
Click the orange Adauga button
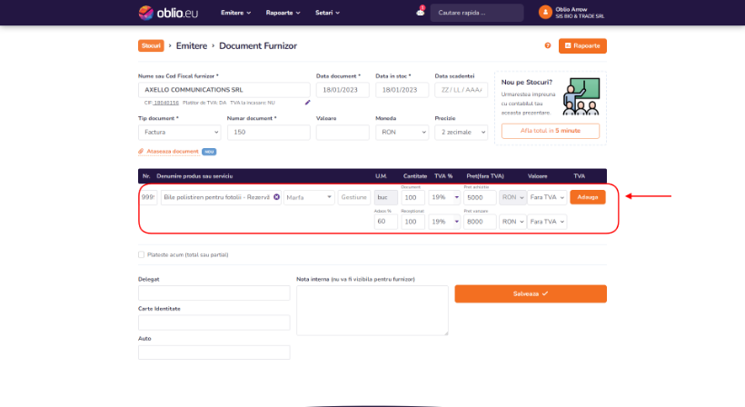click(x=587, y=197)
